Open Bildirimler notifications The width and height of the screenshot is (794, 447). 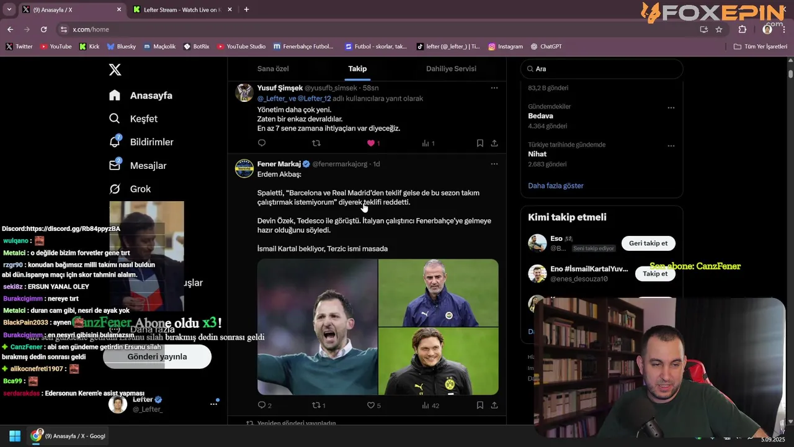pos(141,142)
